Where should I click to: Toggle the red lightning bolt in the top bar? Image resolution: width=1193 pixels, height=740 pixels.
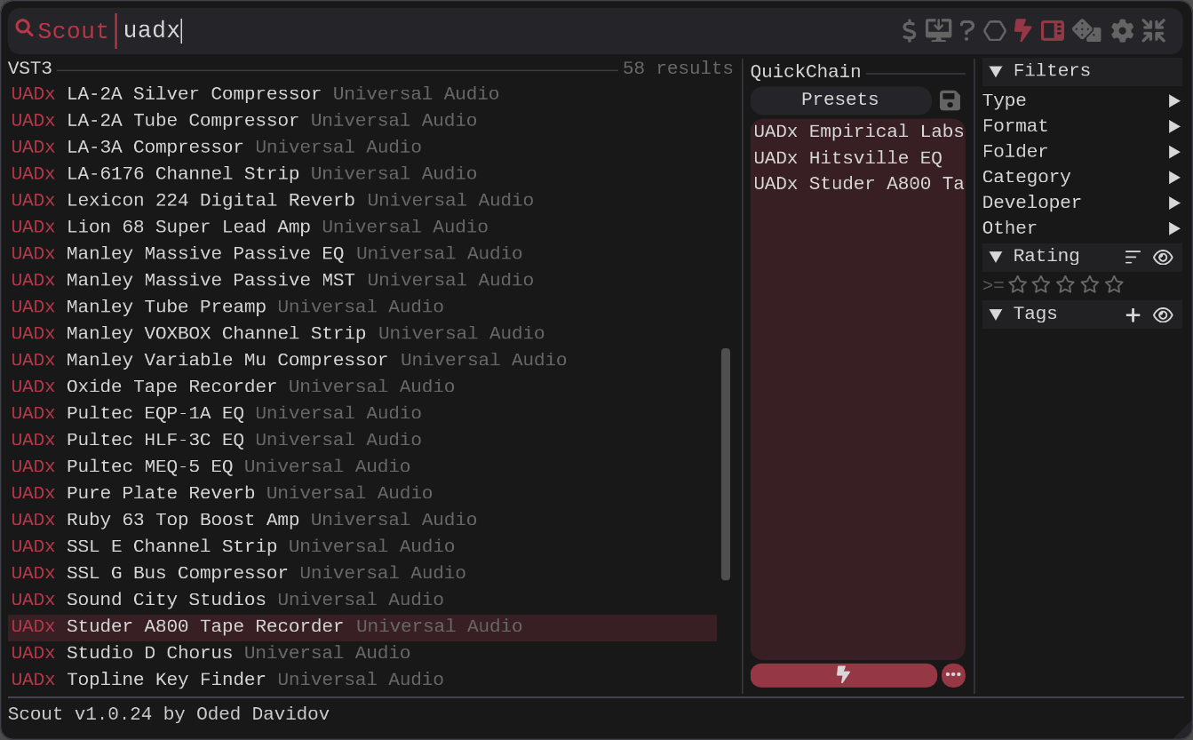click(x=1022, y=31)
